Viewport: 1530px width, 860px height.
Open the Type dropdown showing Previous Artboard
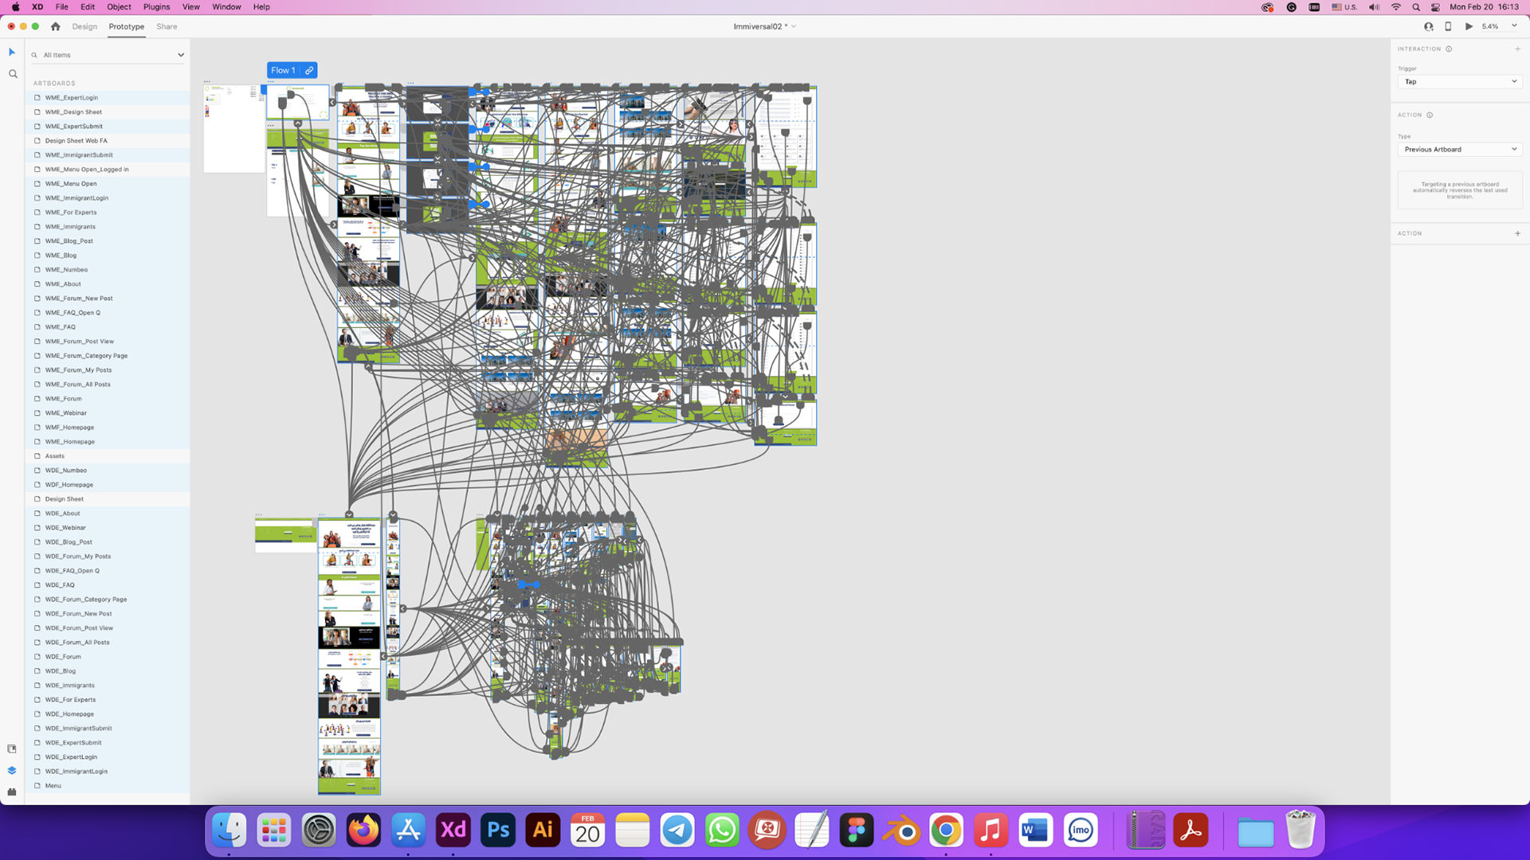1460,150
